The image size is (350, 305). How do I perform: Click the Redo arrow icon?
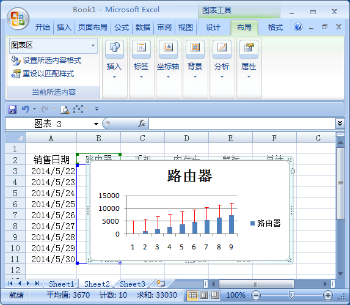tap(45, 109)
